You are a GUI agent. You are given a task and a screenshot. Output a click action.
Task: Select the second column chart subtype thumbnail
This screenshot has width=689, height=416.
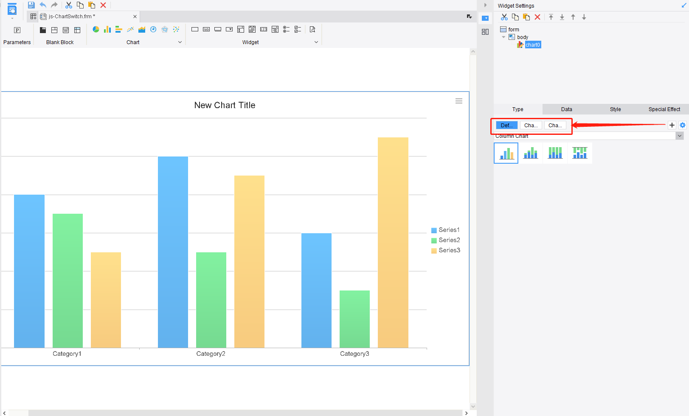pyautogui.click(x=530, y=153)
